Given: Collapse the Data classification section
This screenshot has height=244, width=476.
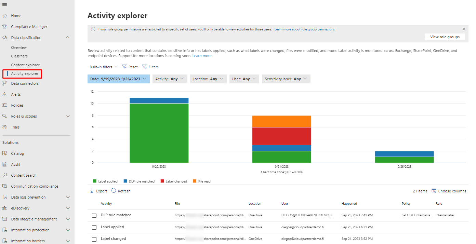Looking at the screenshot, I should click(x=68, y=38).
